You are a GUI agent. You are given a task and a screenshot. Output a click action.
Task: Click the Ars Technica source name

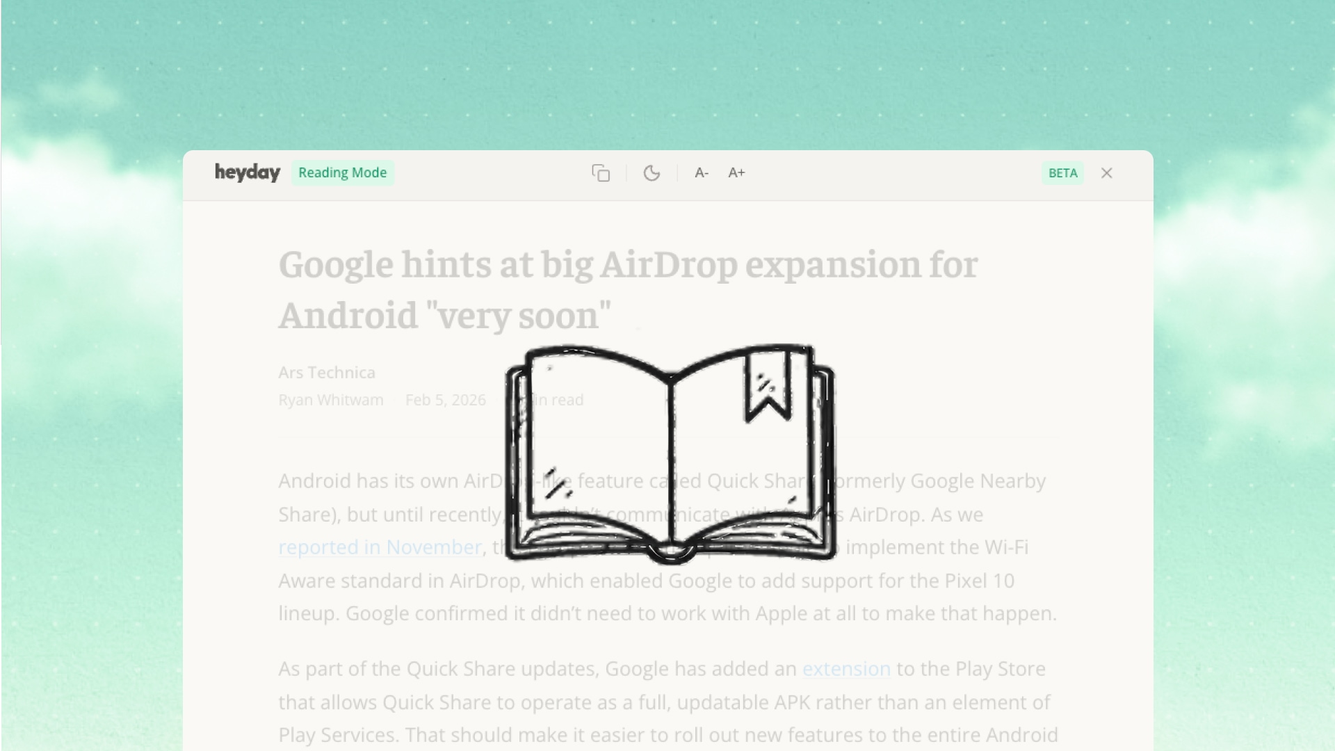point(327,373)
